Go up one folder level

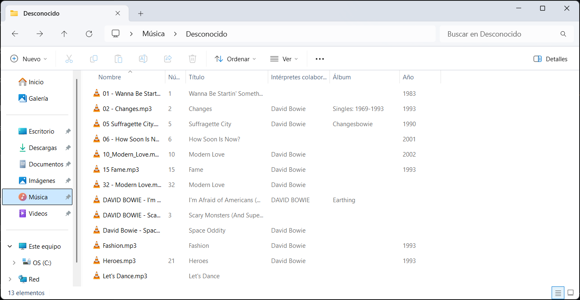(64, 34)
